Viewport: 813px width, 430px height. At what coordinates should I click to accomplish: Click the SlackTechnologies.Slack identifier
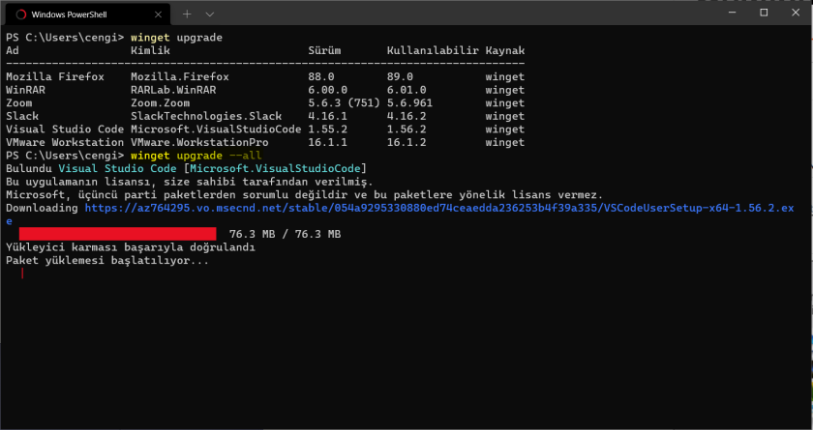tap(206, 116)
